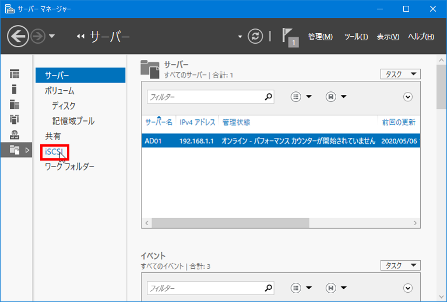The width and height of the screenshot is (447, 302).
Task: Click search magnifier in events filter
Action: coord(269,288)
